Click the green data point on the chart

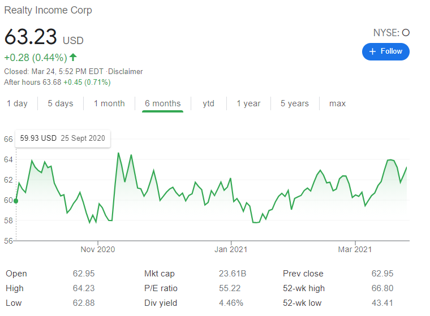coord(16,201)
